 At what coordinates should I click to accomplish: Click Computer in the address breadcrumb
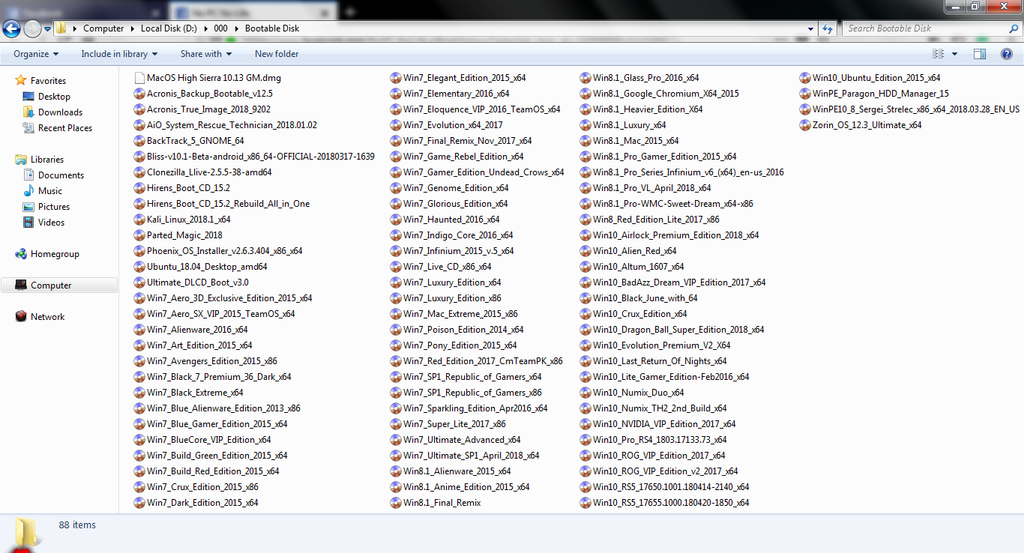(103, 28)
